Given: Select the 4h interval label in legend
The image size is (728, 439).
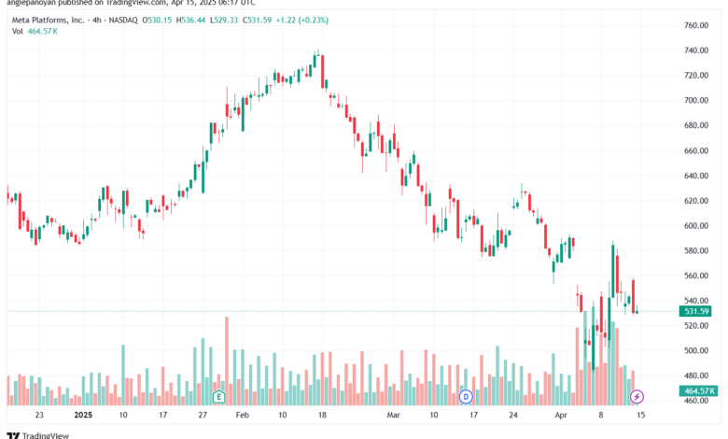Looking at the screenshot, I should 96,20.
